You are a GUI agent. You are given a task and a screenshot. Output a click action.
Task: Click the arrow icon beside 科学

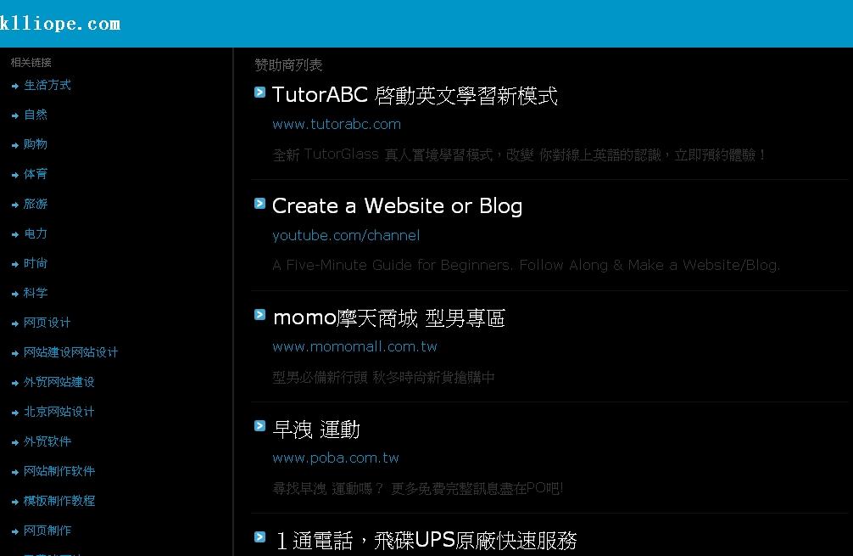tap(15, 294)
